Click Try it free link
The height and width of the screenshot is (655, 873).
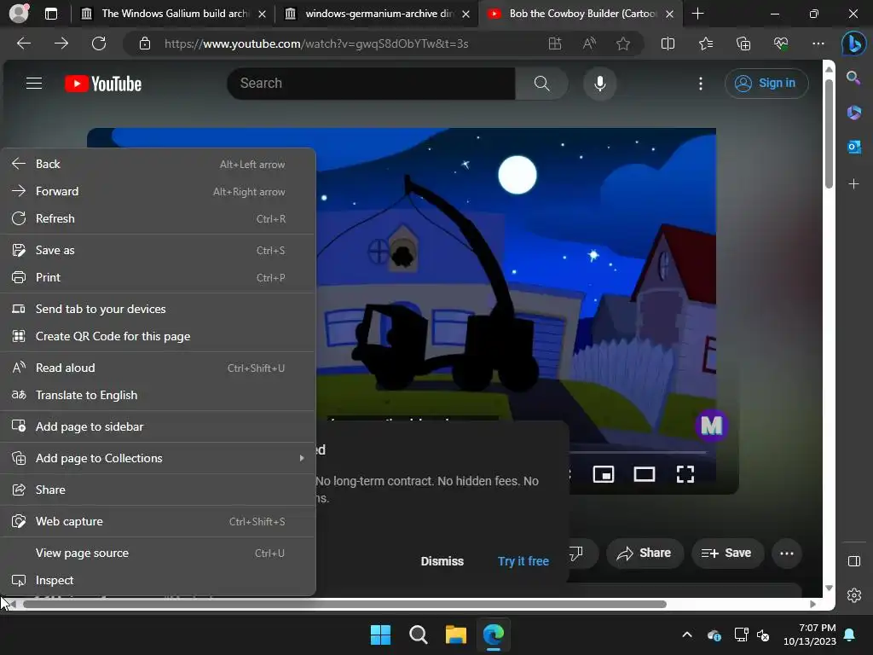click(523, 561)
